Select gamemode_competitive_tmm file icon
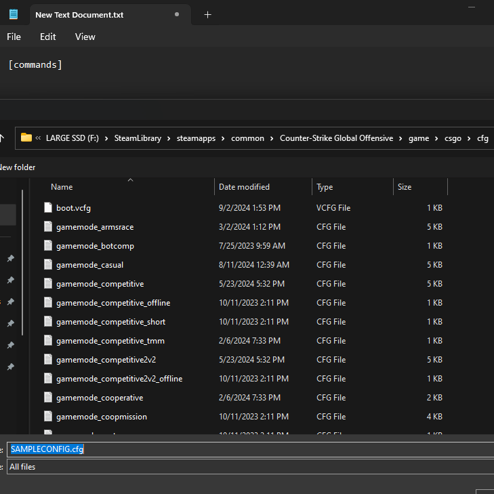This screenshot has height=494, width=494. (x=48, y=340)
